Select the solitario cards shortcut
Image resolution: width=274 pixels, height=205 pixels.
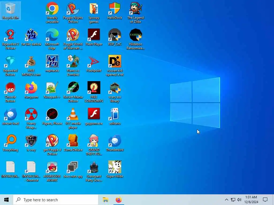pos(115,117)
